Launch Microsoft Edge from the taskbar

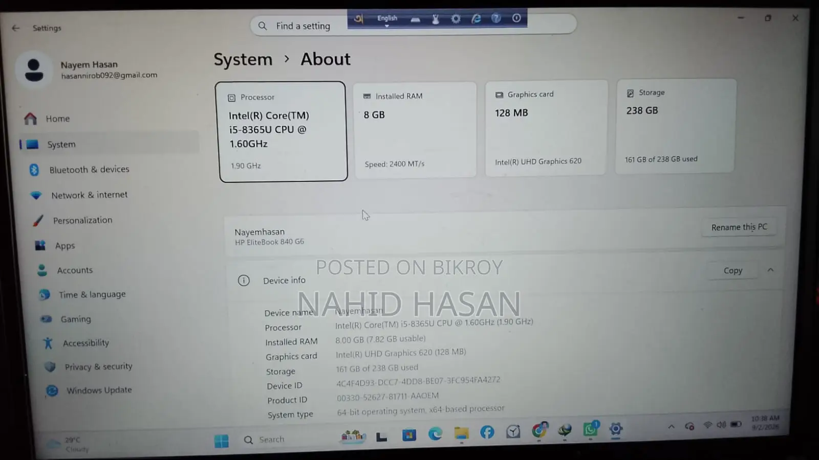pyautogui.click(x=435, y=434)
